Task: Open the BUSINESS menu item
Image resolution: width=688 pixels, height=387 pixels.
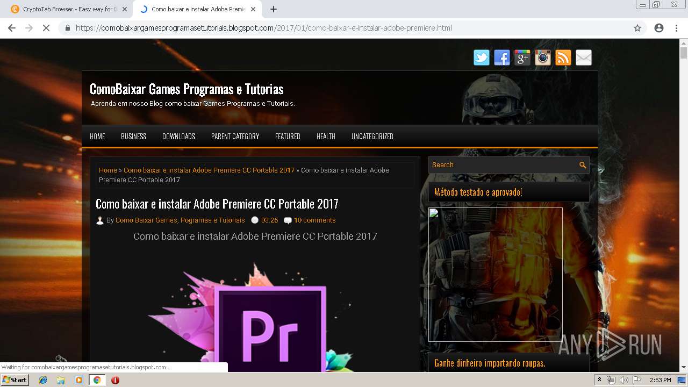Action: [x=134, y=137]
